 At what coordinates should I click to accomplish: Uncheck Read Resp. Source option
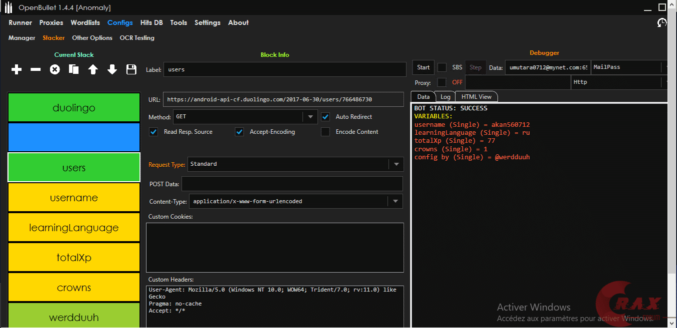154,132
